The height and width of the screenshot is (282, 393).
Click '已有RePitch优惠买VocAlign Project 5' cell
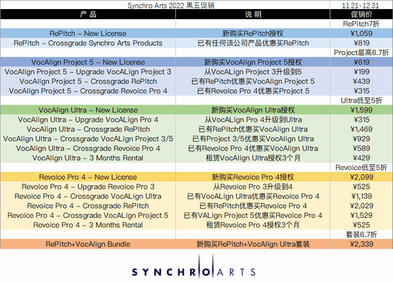pos(253,81)
